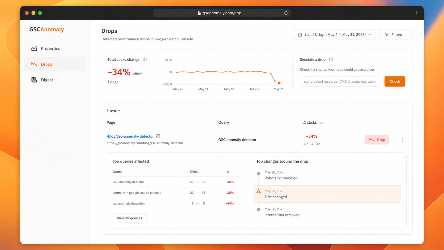Click View all queries button

(x=129, y=218)
